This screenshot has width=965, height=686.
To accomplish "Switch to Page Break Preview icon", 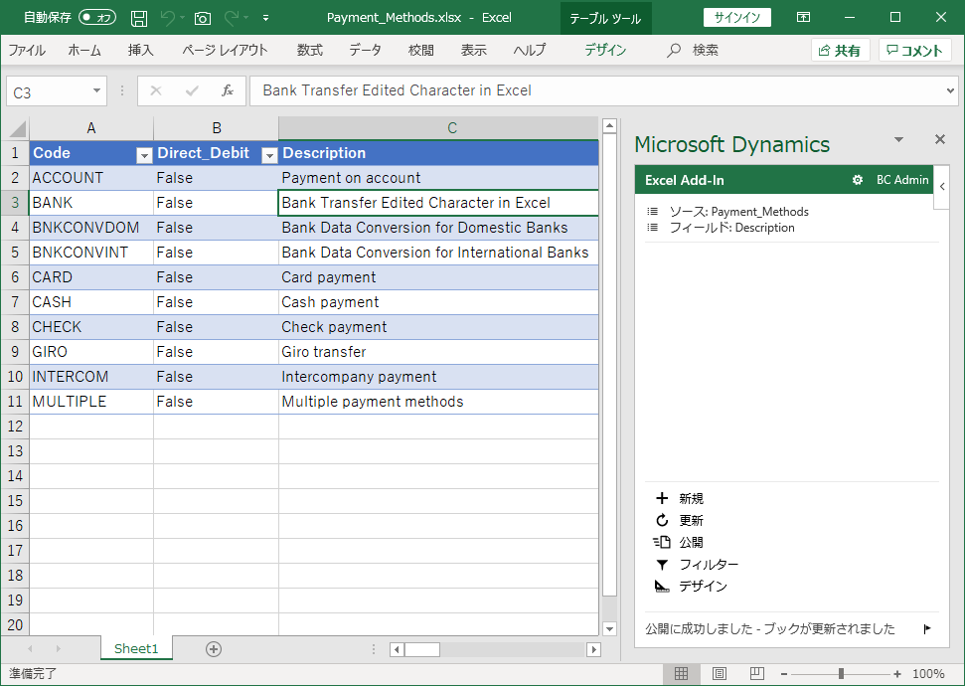I will click(x=757, y=674).
